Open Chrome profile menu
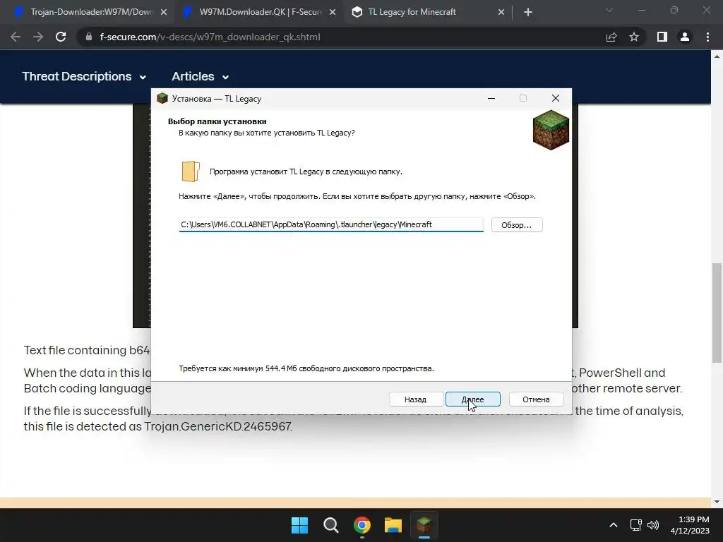 [x=685, y=37]
